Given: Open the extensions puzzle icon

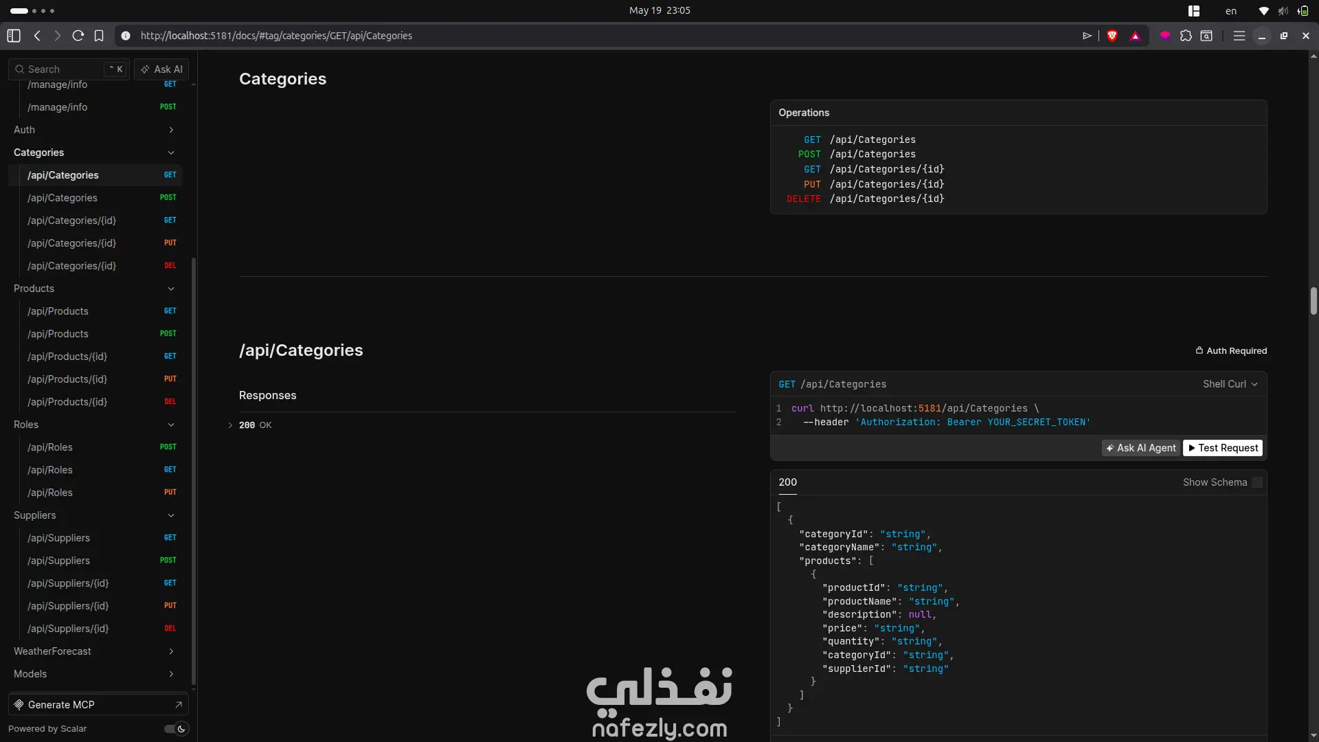Looking at the screenshot, I should coord(1186,36).
